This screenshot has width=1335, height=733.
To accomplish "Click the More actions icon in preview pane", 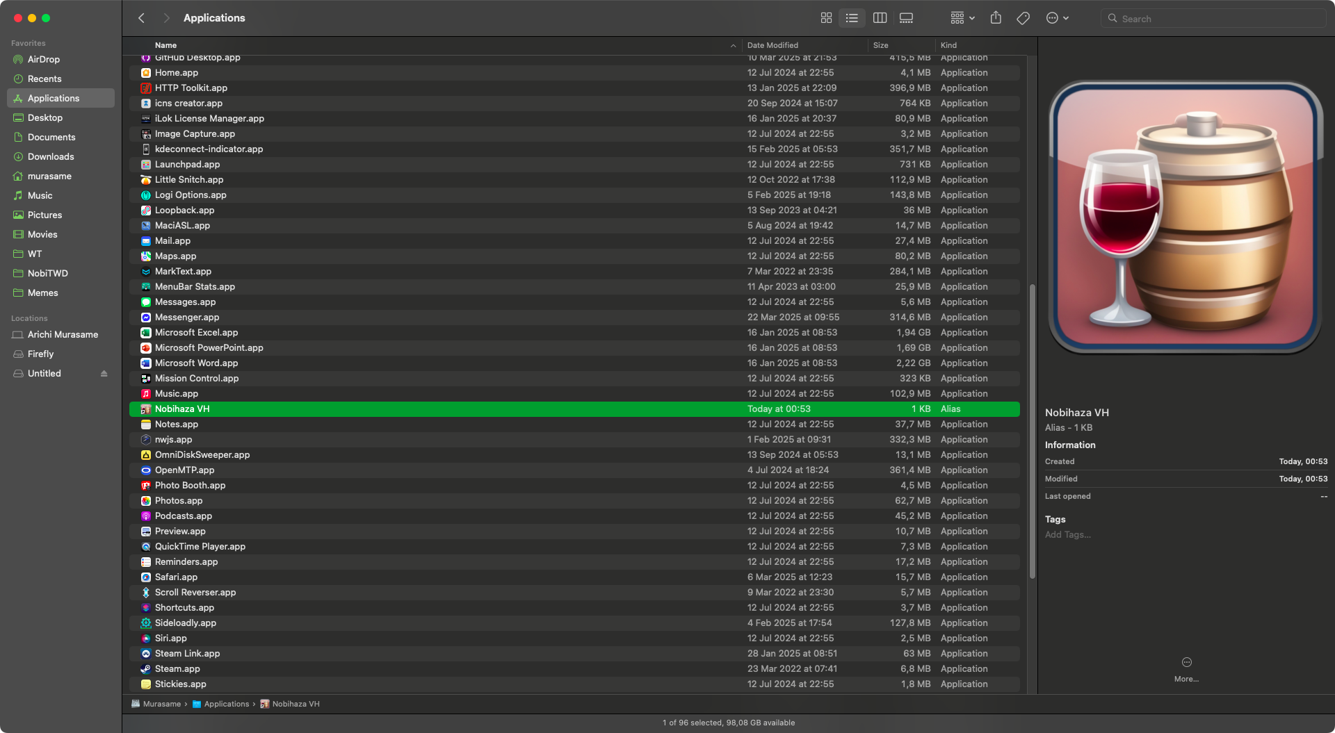I will (x=1186, y=662).
